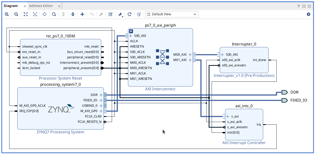Click the Collapse All toolbar icon

click(x=63, y=14)
